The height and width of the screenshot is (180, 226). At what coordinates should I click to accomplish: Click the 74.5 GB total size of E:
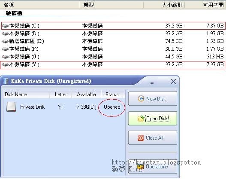pos(174,41)
